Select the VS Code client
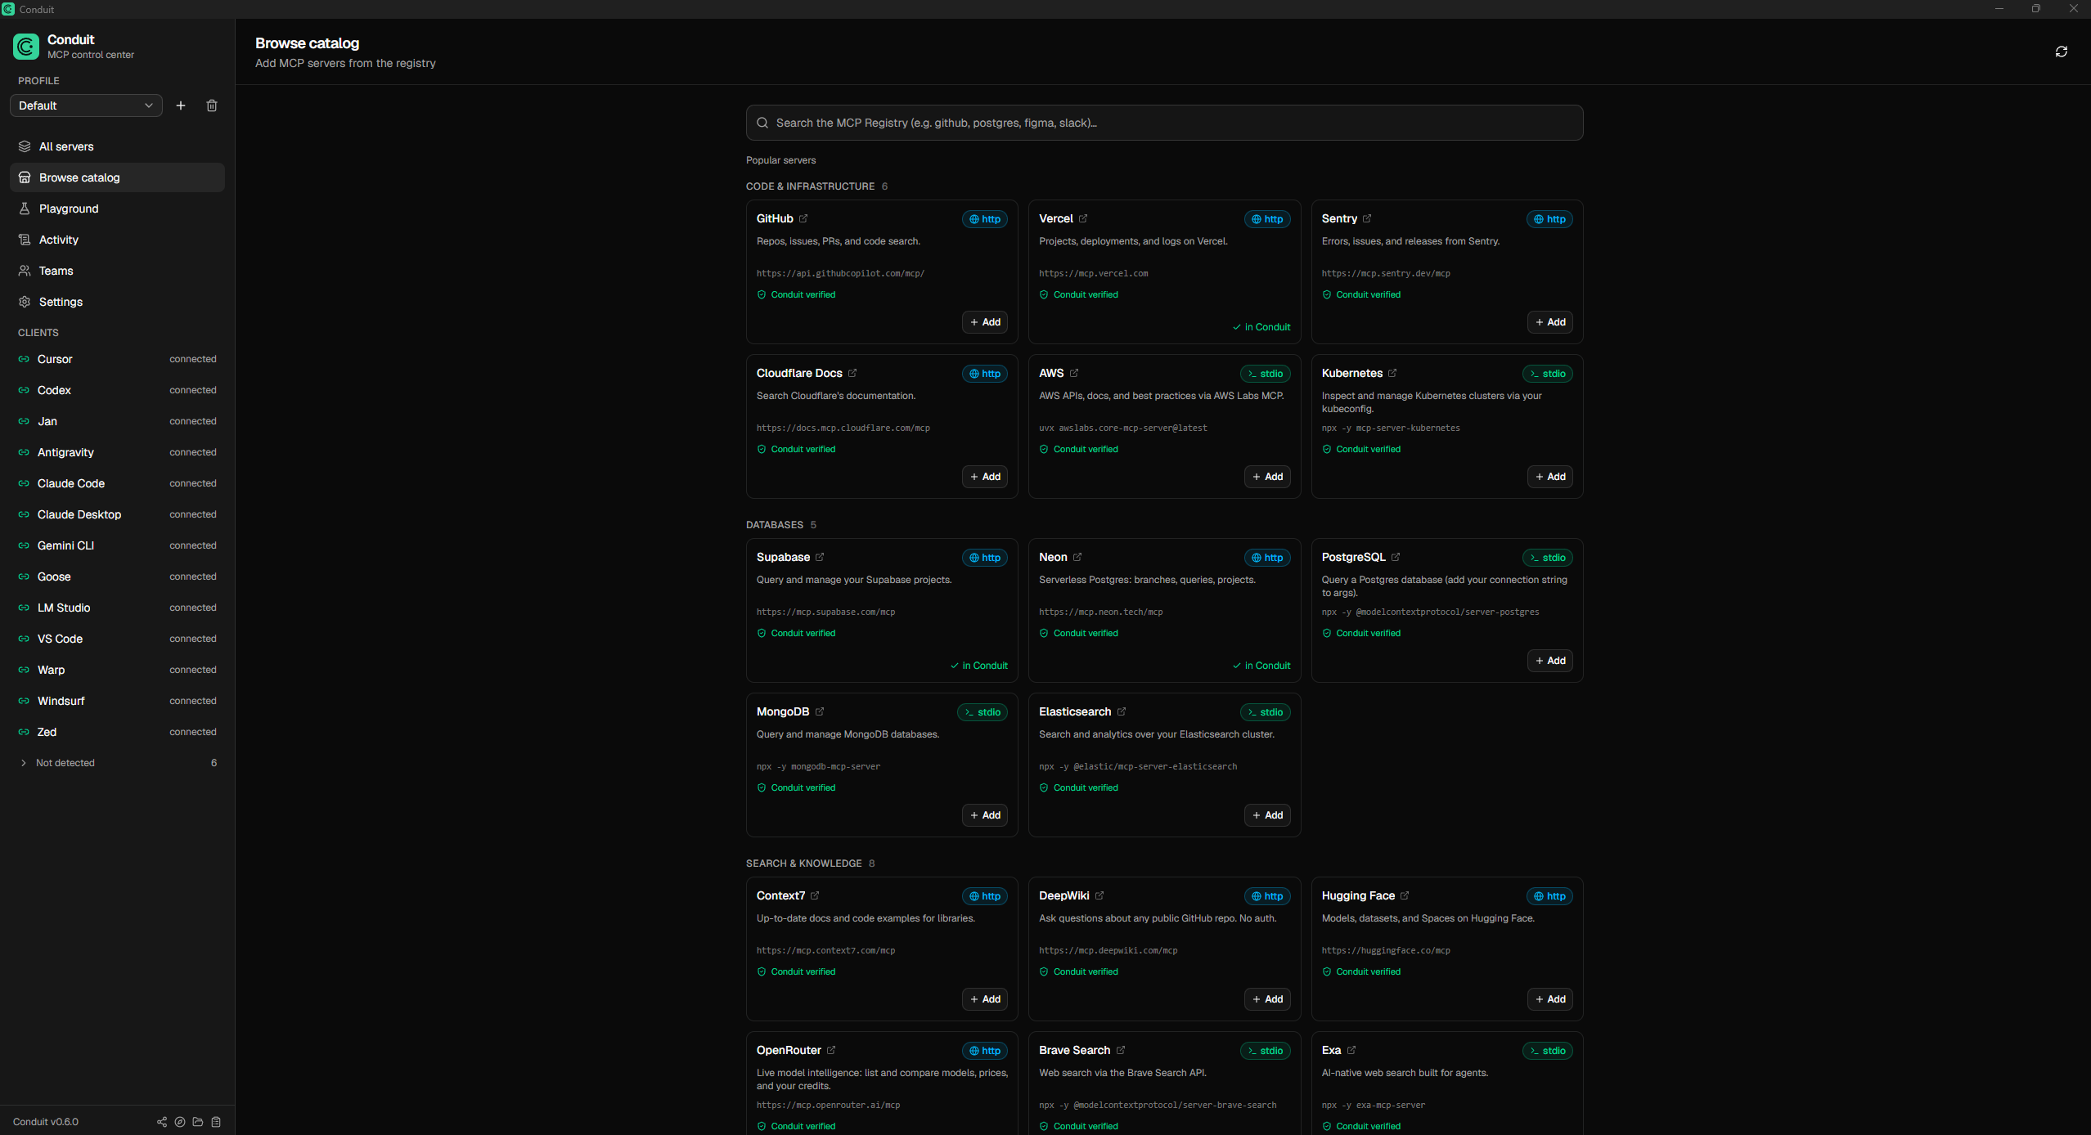The width and height of the screenshot is (2091, 1135). click(118, 639)
